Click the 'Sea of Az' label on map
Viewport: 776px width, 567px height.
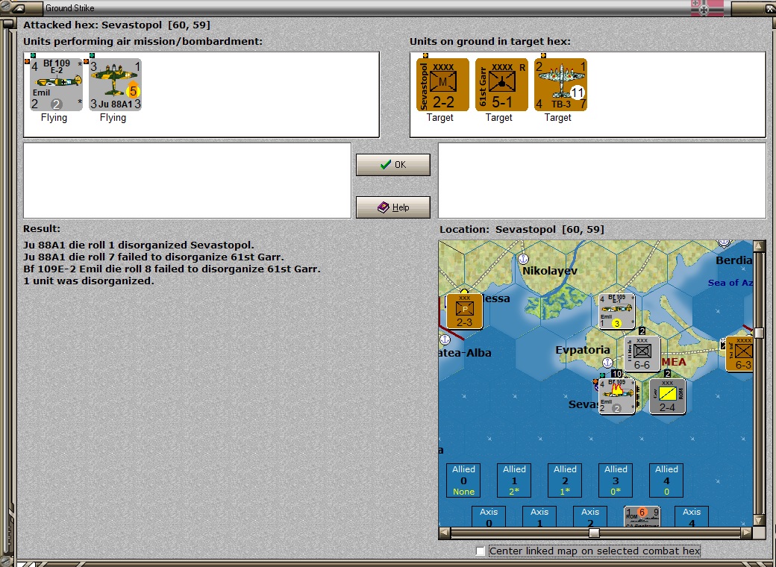[730, 283]
